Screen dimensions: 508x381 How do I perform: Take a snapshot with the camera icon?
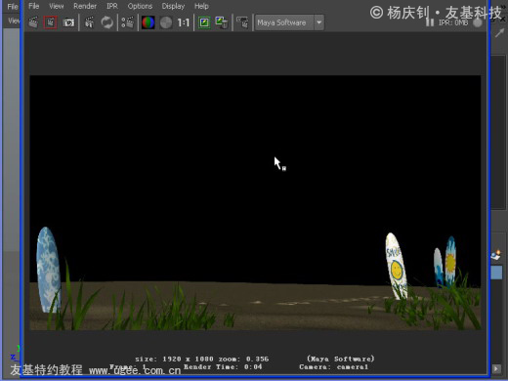(x=68, y=22)
